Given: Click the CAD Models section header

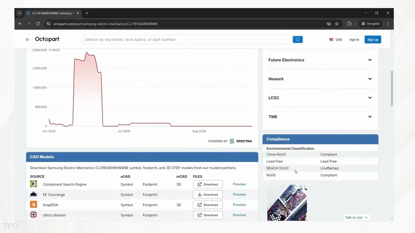Looking at the screenshot, I should point(142,157).
